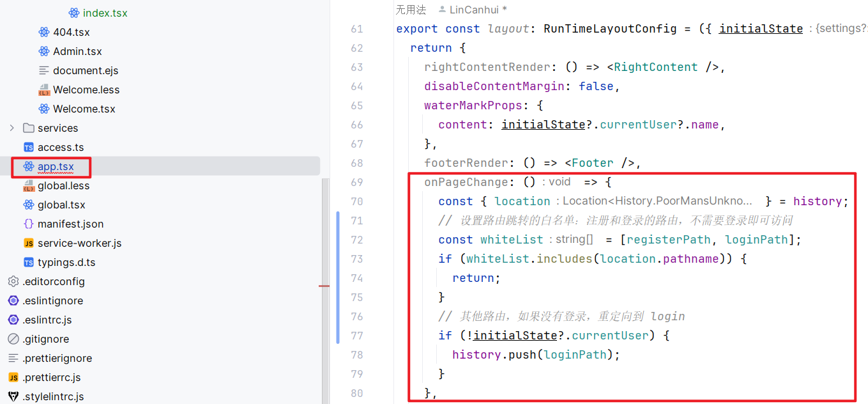Click the Less icon next to Welcome.less
The width and height of the screenshot is (868, 404).
click(44, 89)
